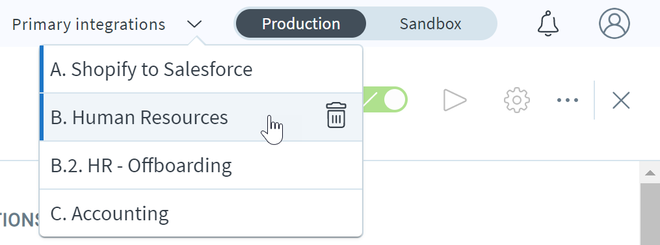Select A. Shopify to Salesforce
Screen dimensions: 660x245
(x=201, y=69)
